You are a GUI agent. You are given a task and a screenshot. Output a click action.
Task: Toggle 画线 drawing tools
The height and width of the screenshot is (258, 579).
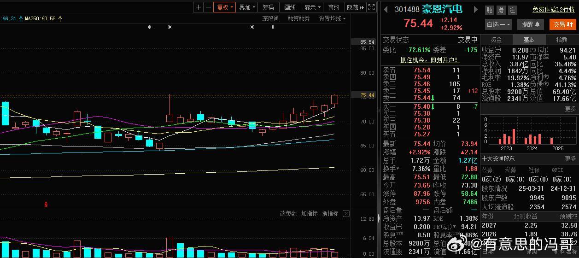(x=290, y=7)
